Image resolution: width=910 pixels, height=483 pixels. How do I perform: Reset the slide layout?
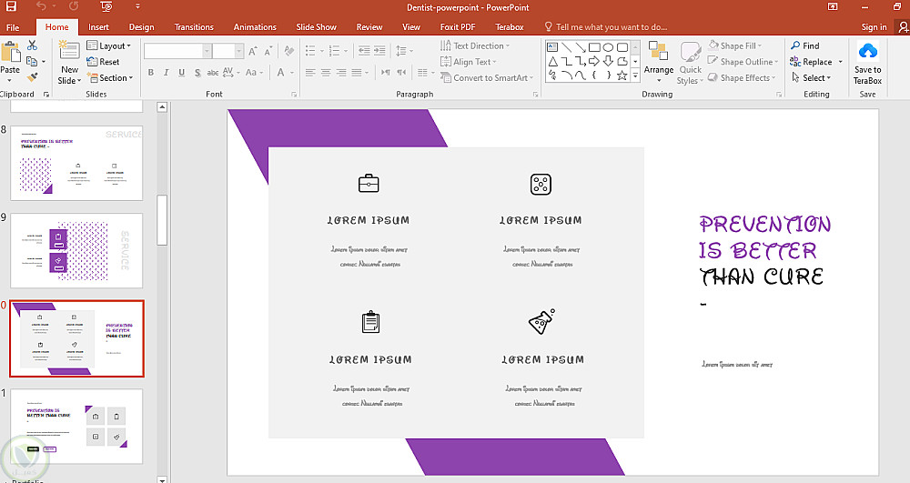(x=103, y=62)
